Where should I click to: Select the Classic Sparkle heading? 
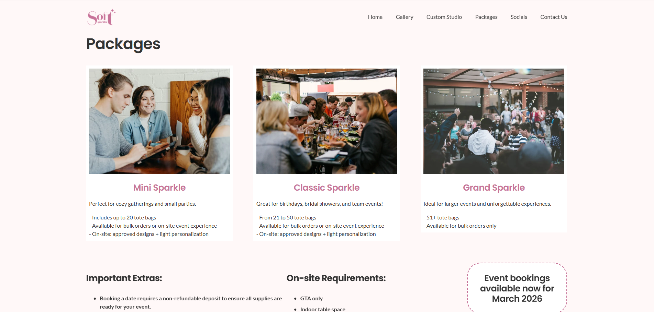click(326, 188)
